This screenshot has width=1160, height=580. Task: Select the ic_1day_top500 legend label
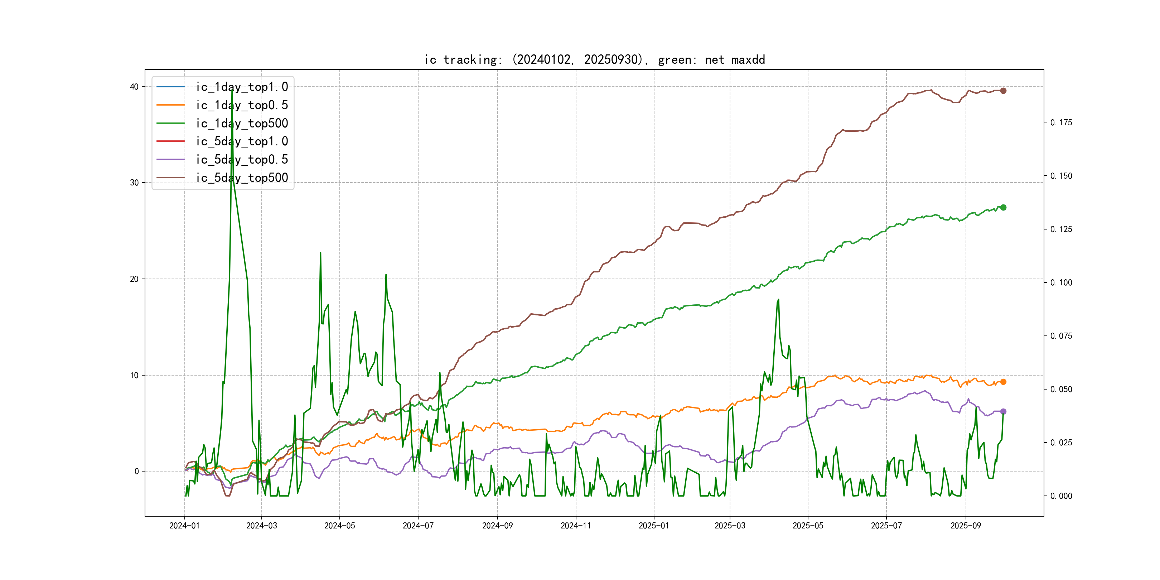[x=242, y=124]
